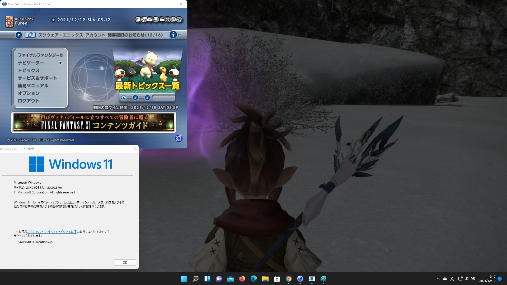Click the friend list smiley icon

[x=173, y=19]
